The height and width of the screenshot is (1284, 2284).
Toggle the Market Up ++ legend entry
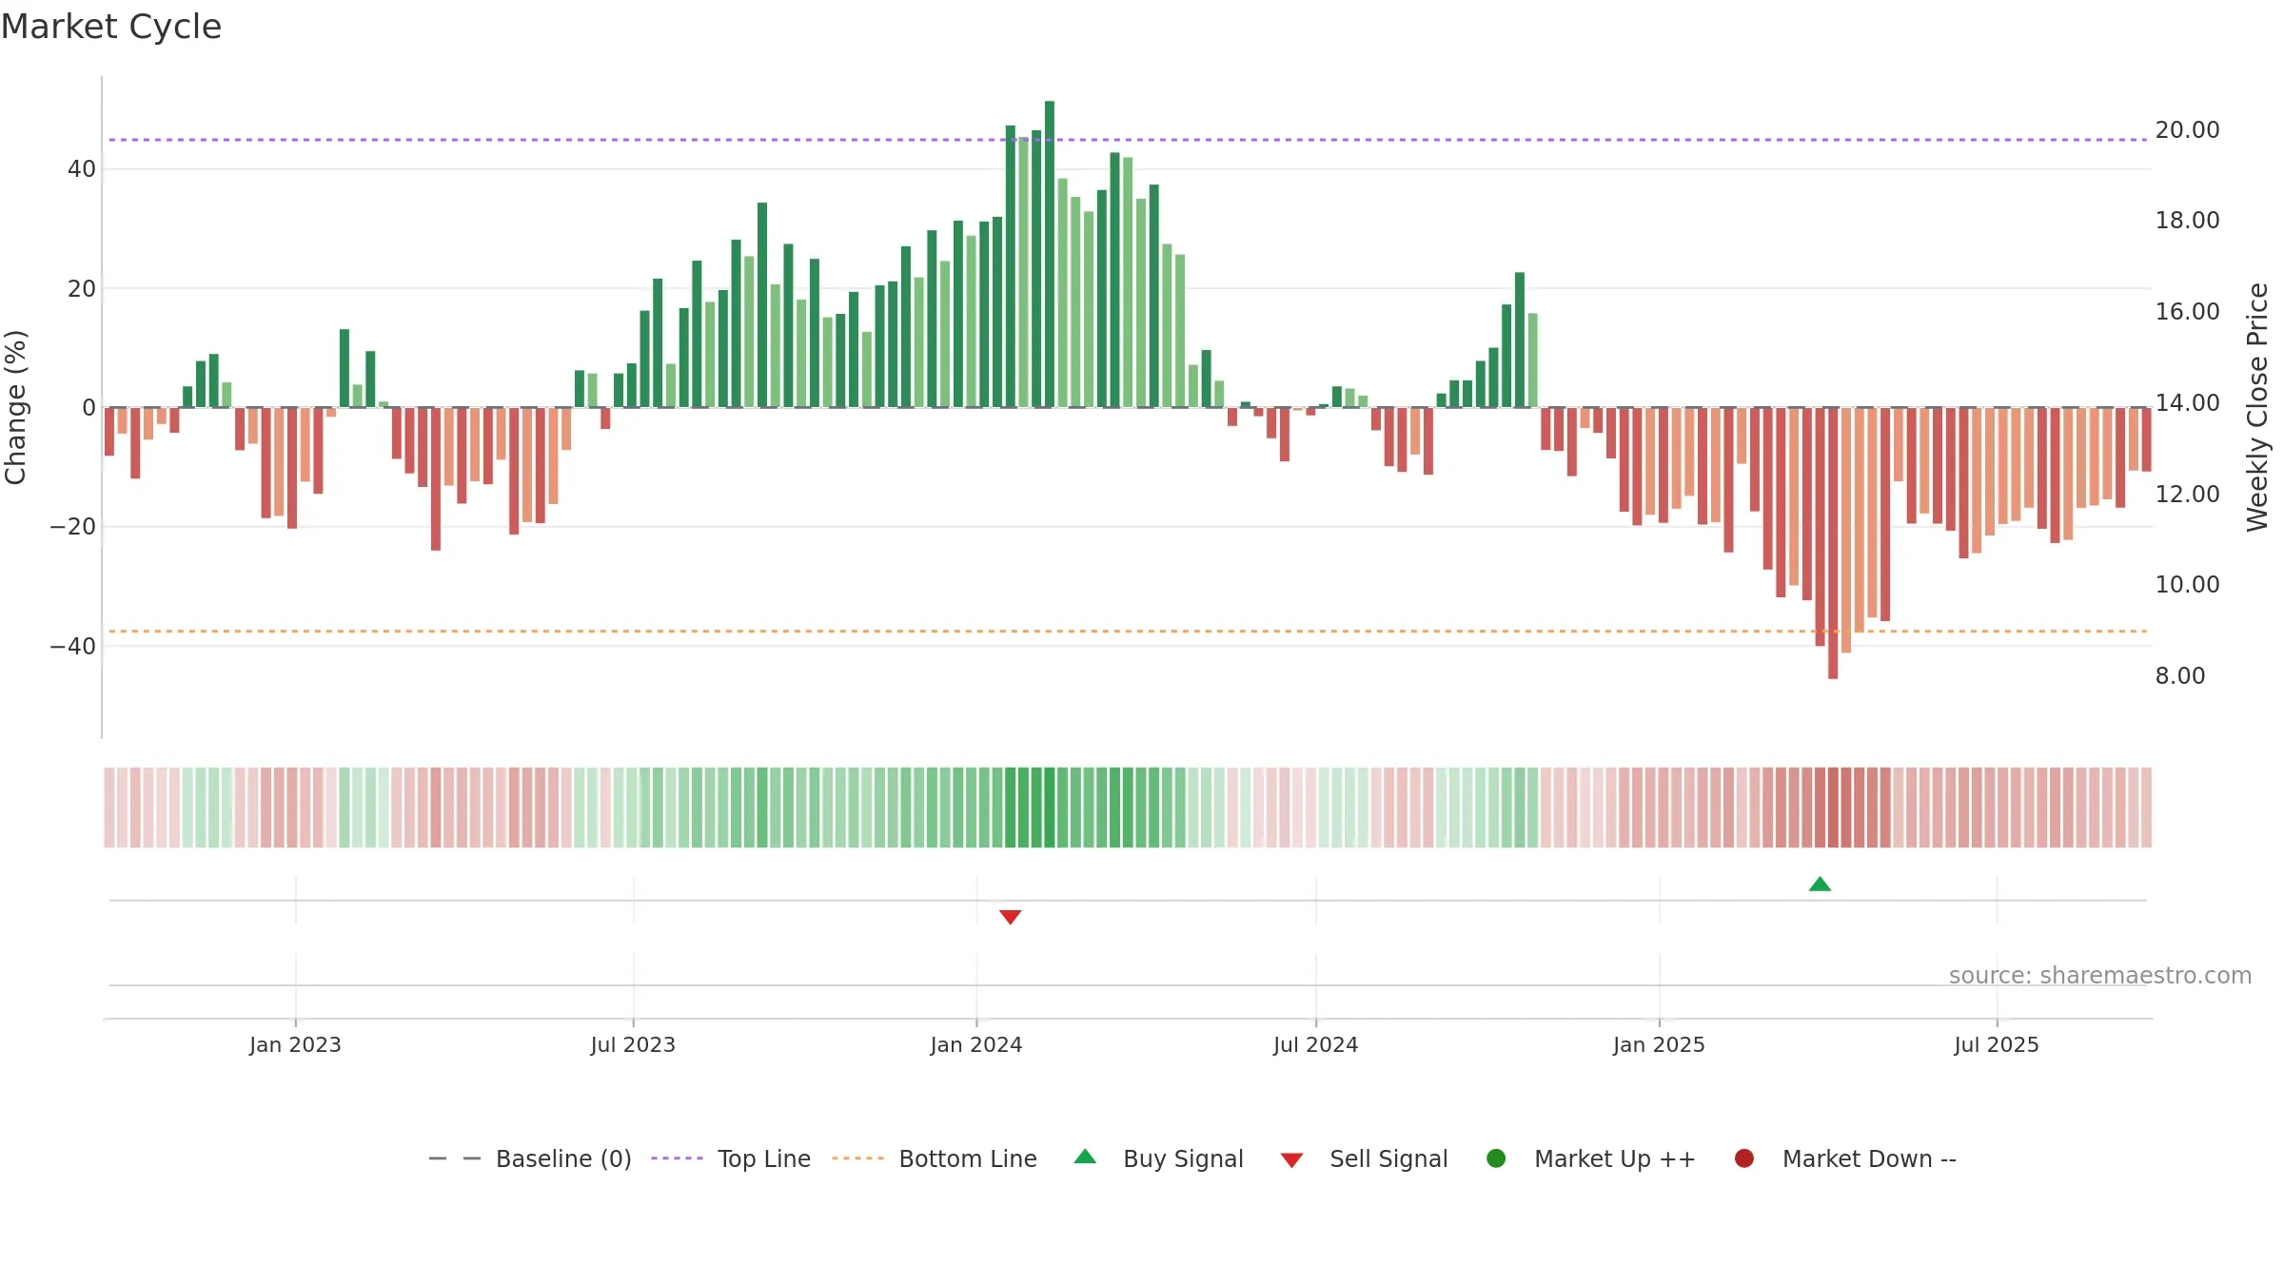pyautogui.click(x=1590, y=1158)
